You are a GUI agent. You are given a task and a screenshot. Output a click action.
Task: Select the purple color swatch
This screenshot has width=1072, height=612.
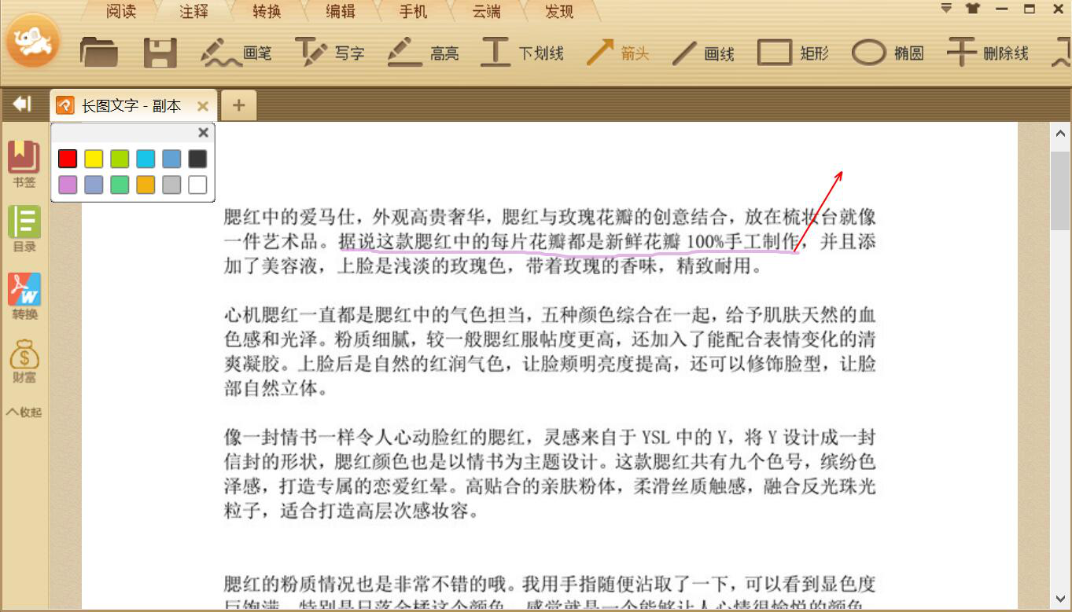tap(68, 185)
